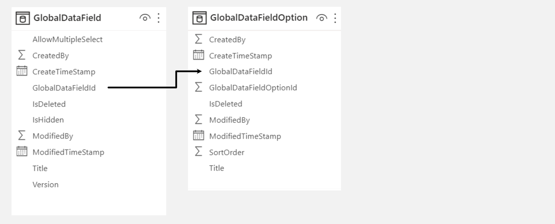Click the GlobalDataFieldOption table title
555x224 pixels.
pyautogui.click(x=259, y=18)
